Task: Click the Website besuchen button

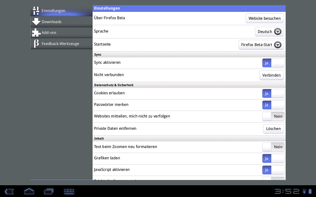Action: [x=265, y=18]
